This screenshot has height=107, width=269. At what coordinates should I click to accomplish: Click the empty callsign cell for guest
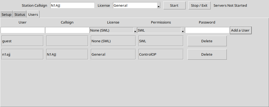coord(67,41)
